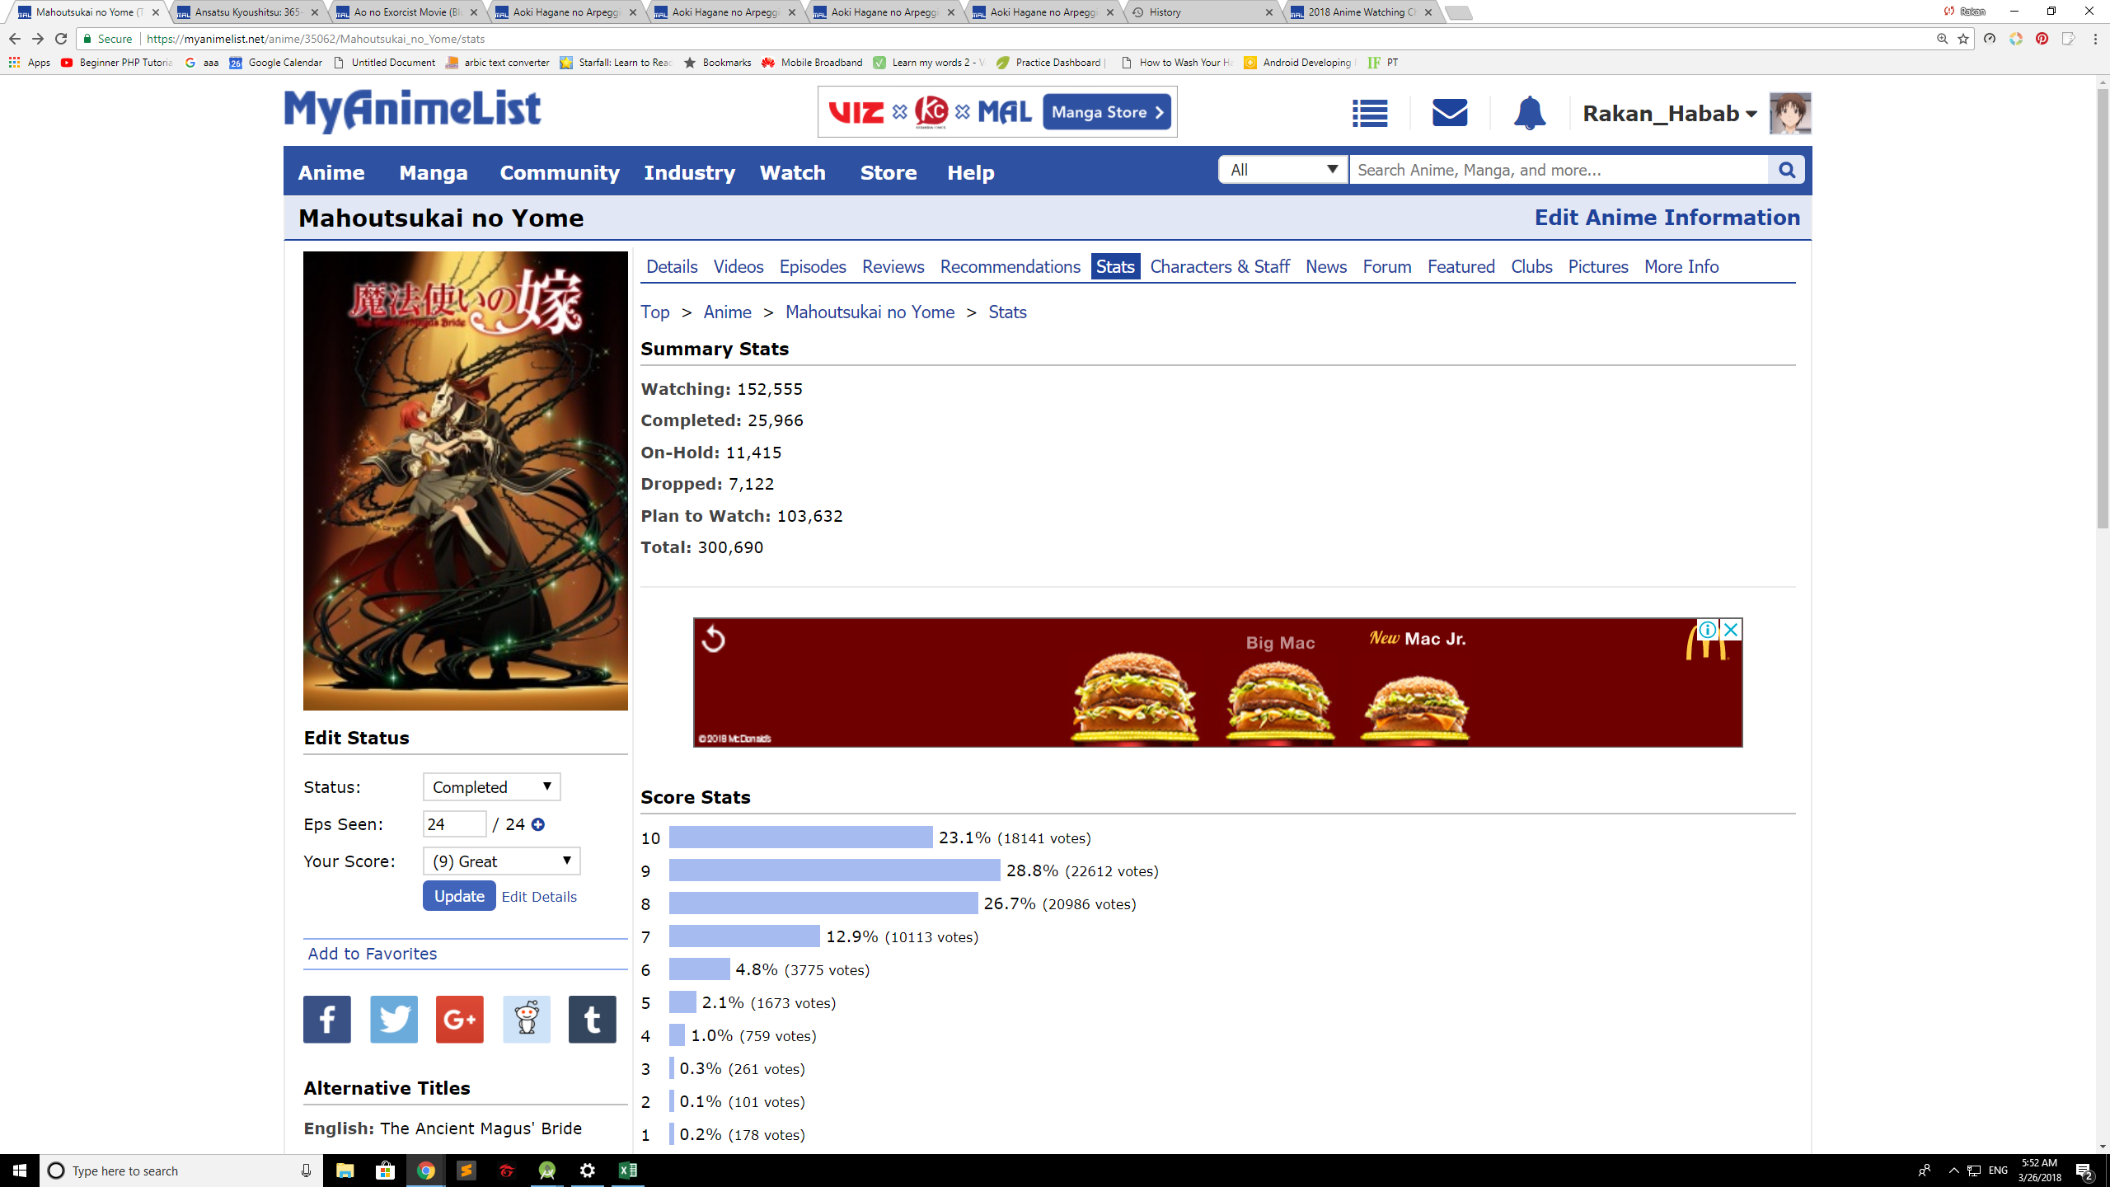The width and height of the screenshot is (2110, 1187).
Task: Open Microsoft Store from taskbar
Action: coord(385,1171)
